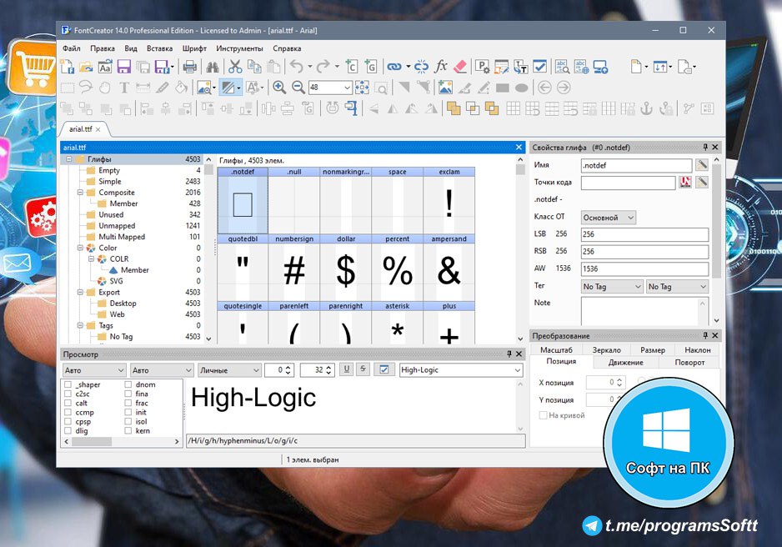This screenshot has width=782, height=547.
Task: Switch to the Поворот tab
Action: point(689,363)
